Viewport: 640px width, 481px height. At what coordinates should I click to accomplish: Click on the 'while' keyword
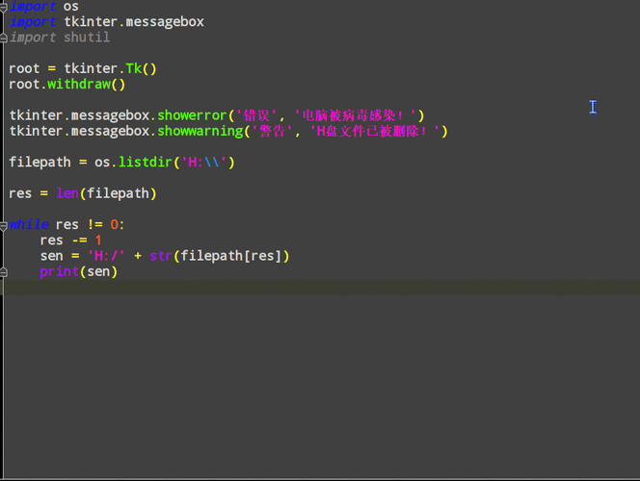[29, 224]
